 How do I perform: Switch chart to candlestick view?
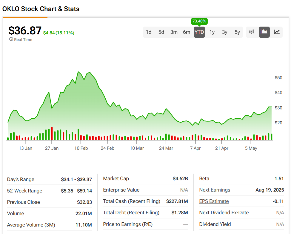[x=252, y=32]
